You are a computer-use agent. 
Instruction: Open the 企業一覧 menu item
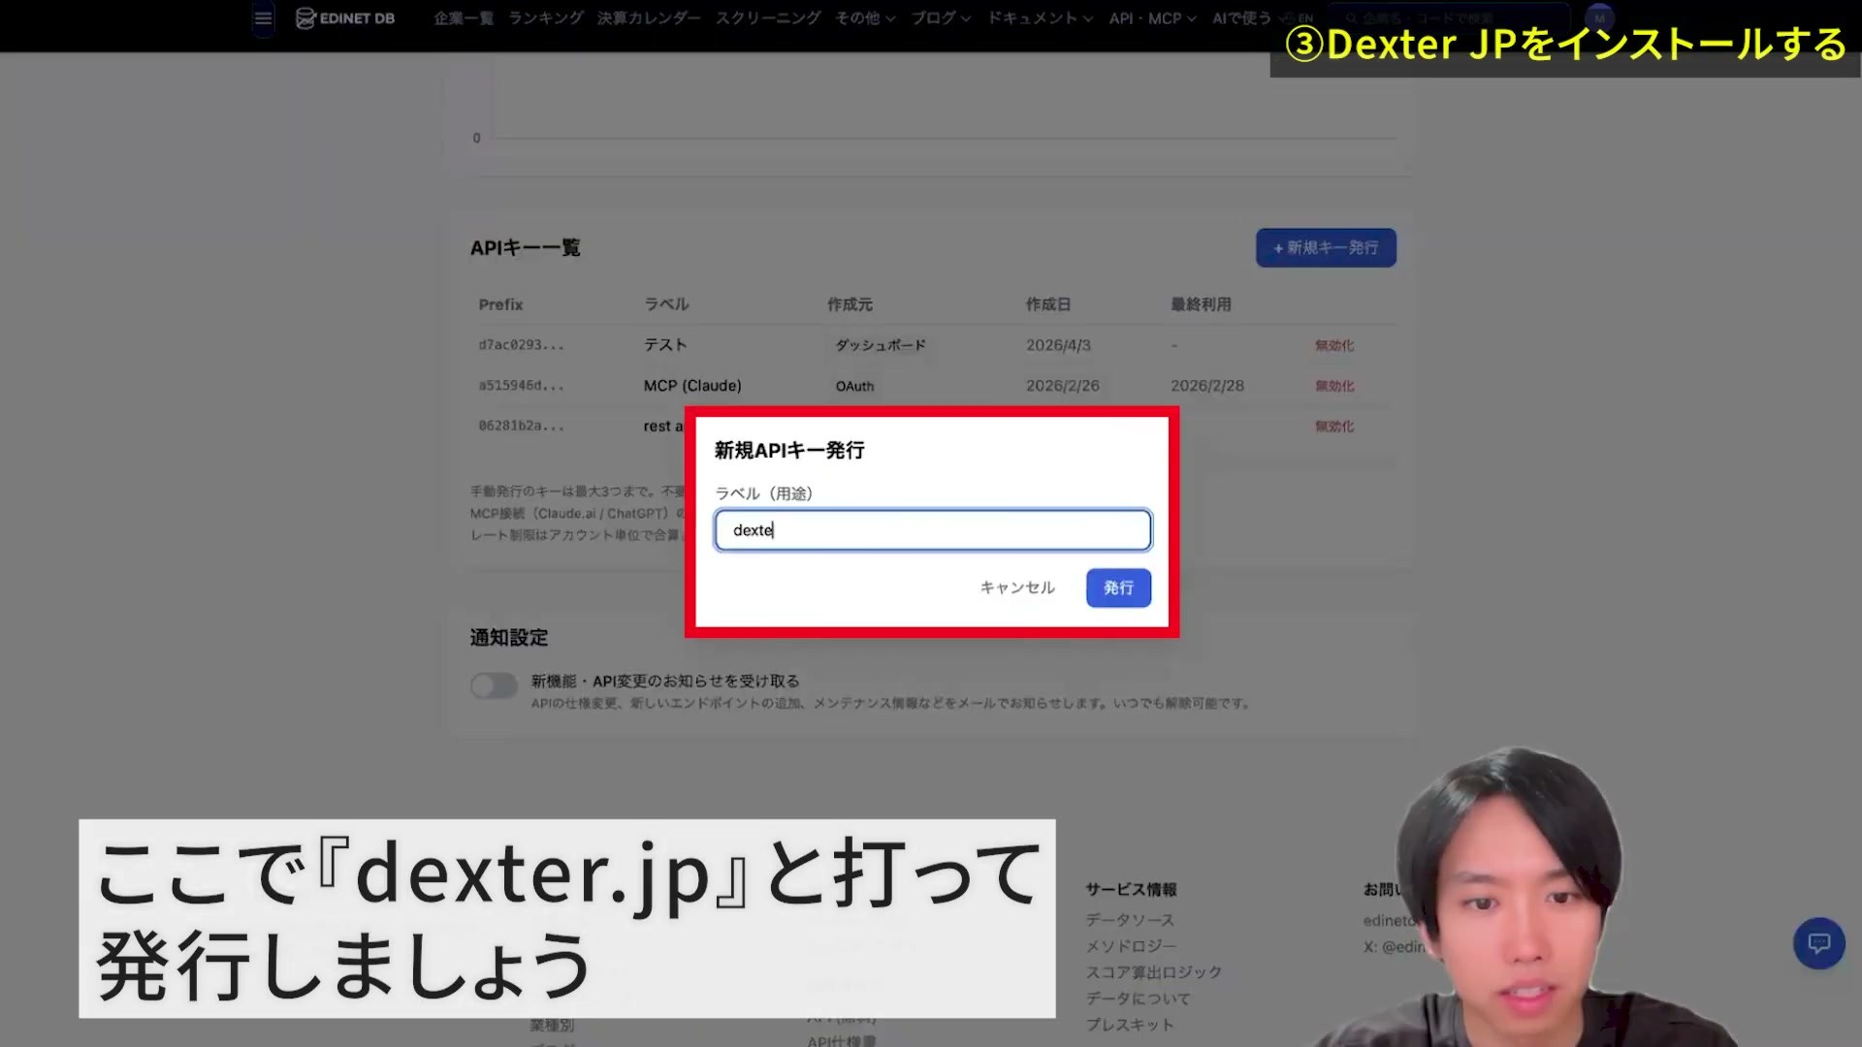click(464, 18)
